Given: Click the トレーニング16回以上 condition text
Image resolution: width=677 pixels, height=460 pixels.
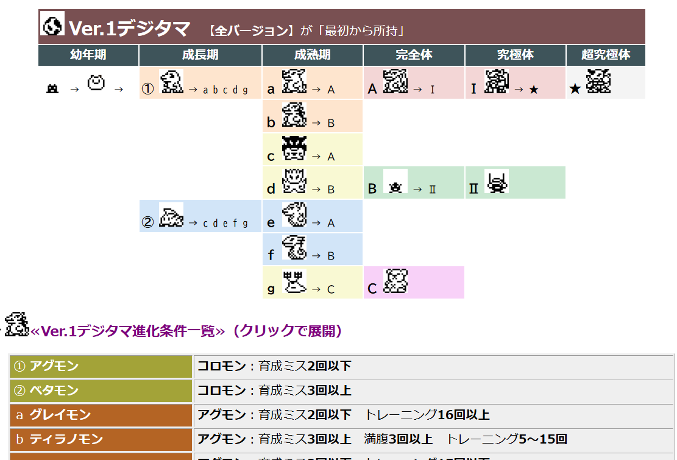Looking at the screenshot, I should [x=427, y=415].
